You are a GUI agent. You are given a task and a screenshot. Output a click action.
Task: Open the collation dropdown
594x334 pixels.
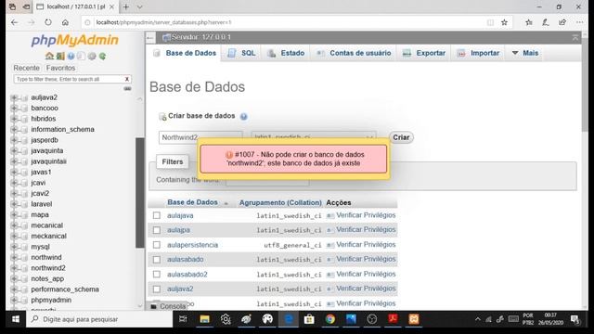click(314, 137)
